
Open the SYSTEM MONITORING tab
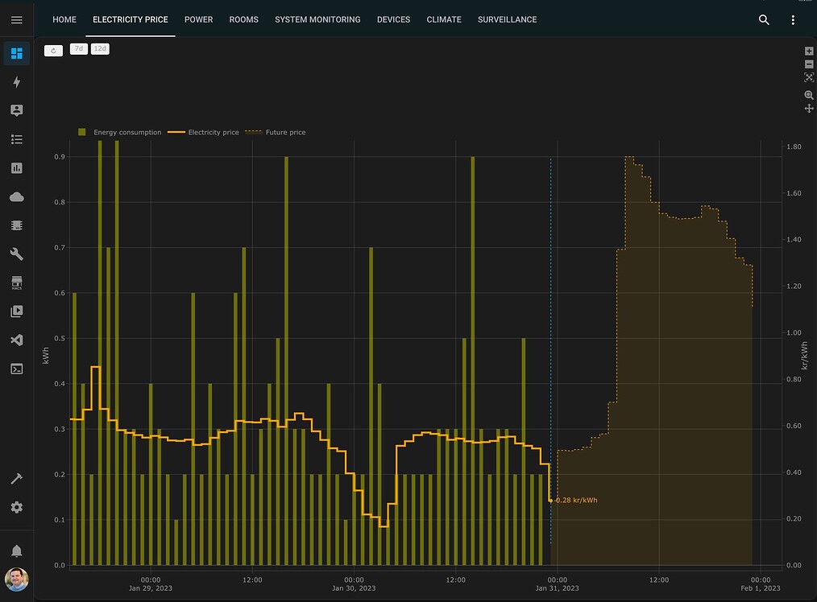(317, 19)
